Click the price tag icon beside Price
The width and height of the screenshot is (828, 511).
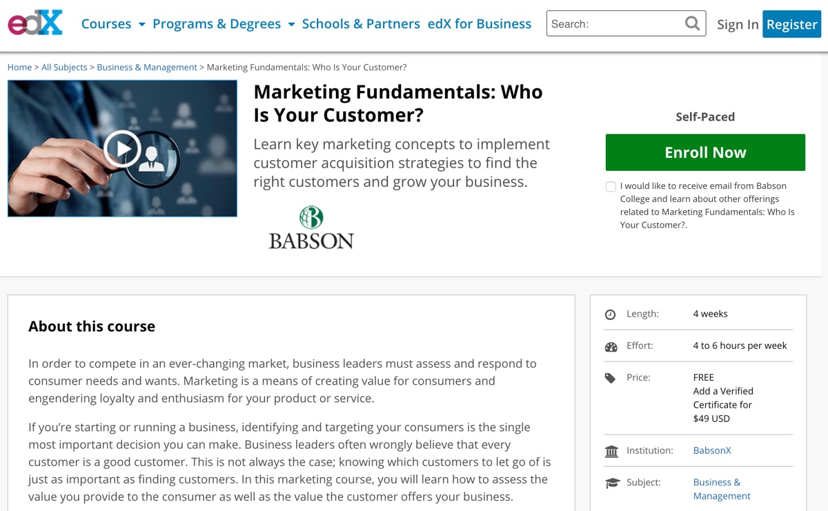point(611,377)
